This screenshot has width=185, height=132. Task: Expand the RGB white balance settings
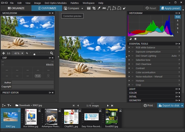129,48
